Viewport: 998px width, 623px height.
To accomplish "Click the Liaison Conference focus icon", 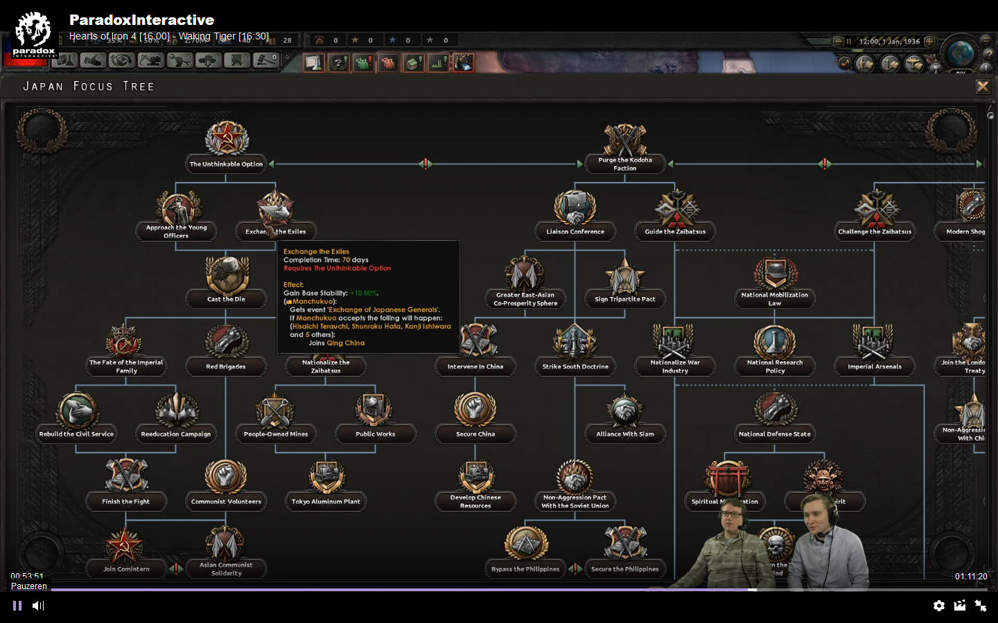I will click(575, 208).
